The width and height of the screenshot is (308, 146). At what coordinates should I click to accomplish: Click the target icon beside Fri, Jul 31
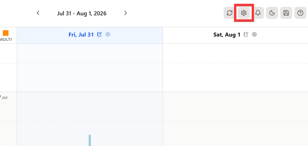pyautogui.click(x=108, y=34)
